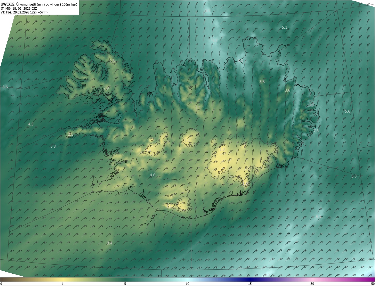375x286 pixels.
Task: Click the 4.6 value label on map
Action: pyautogui.click(x=152, y=175)
